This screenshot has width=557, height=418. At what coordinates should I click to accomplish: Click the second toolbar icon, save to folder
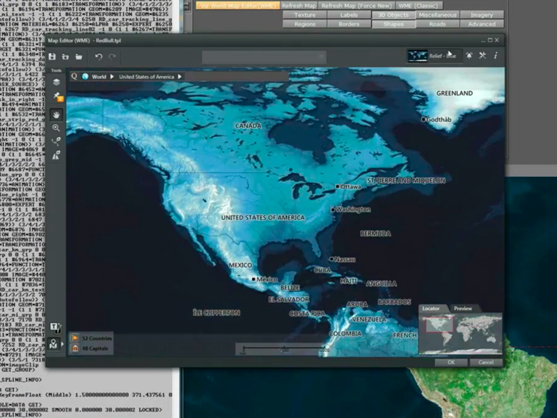point(65,57)
